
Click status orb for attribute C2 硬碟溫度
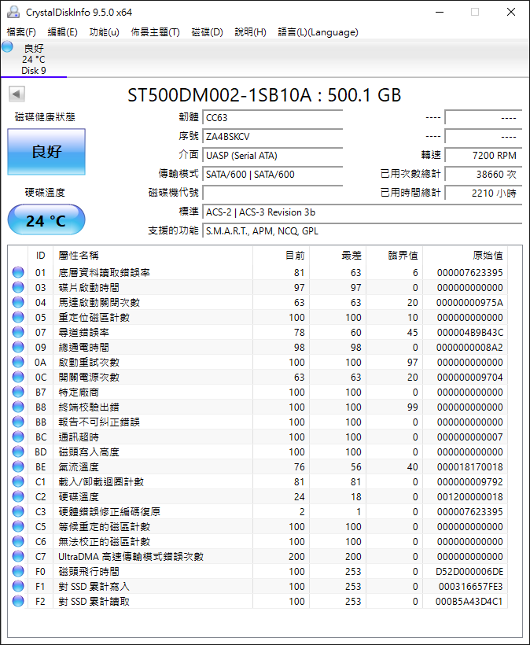18,496
